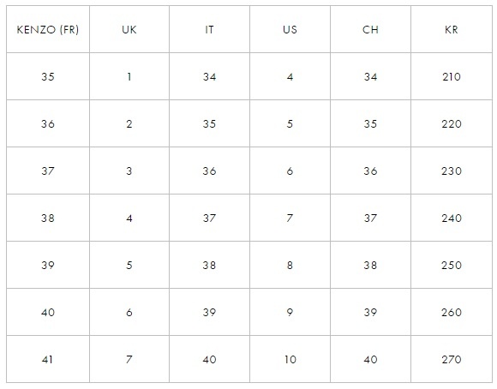Image resolution: width=497 pixels, height=389 pixels.
Task: Select the US column header cell
Action: pyautogui.click(x=290, y=29)
